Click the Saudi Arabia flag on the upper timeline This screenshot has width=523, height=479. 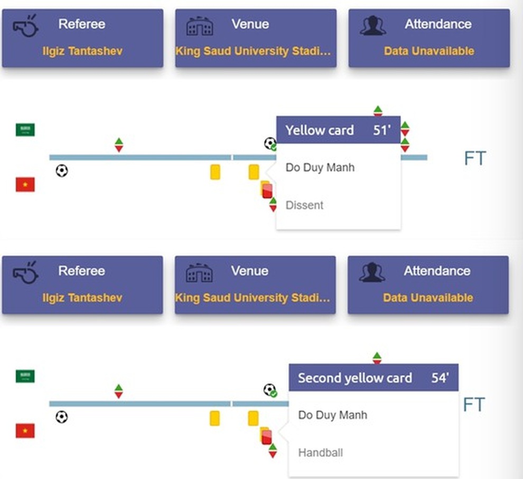coord(25,130)
